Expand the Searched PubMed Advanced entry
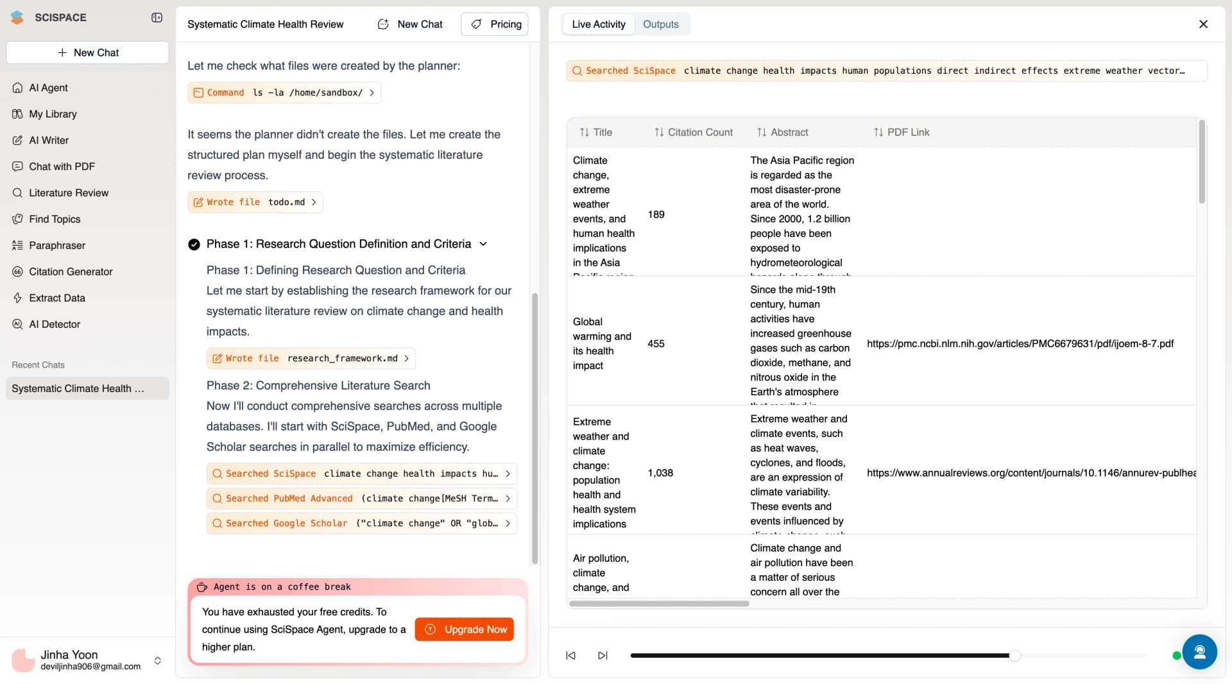Viewport: 1232px width, 684px height. 362,499
